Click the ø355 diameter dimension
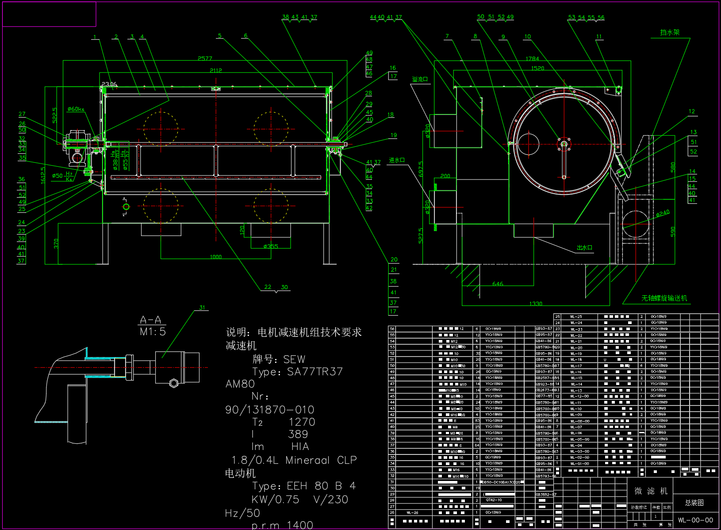The height and width of the screenshot is (530, 721). pyautogui.click(x=271, y=246)
